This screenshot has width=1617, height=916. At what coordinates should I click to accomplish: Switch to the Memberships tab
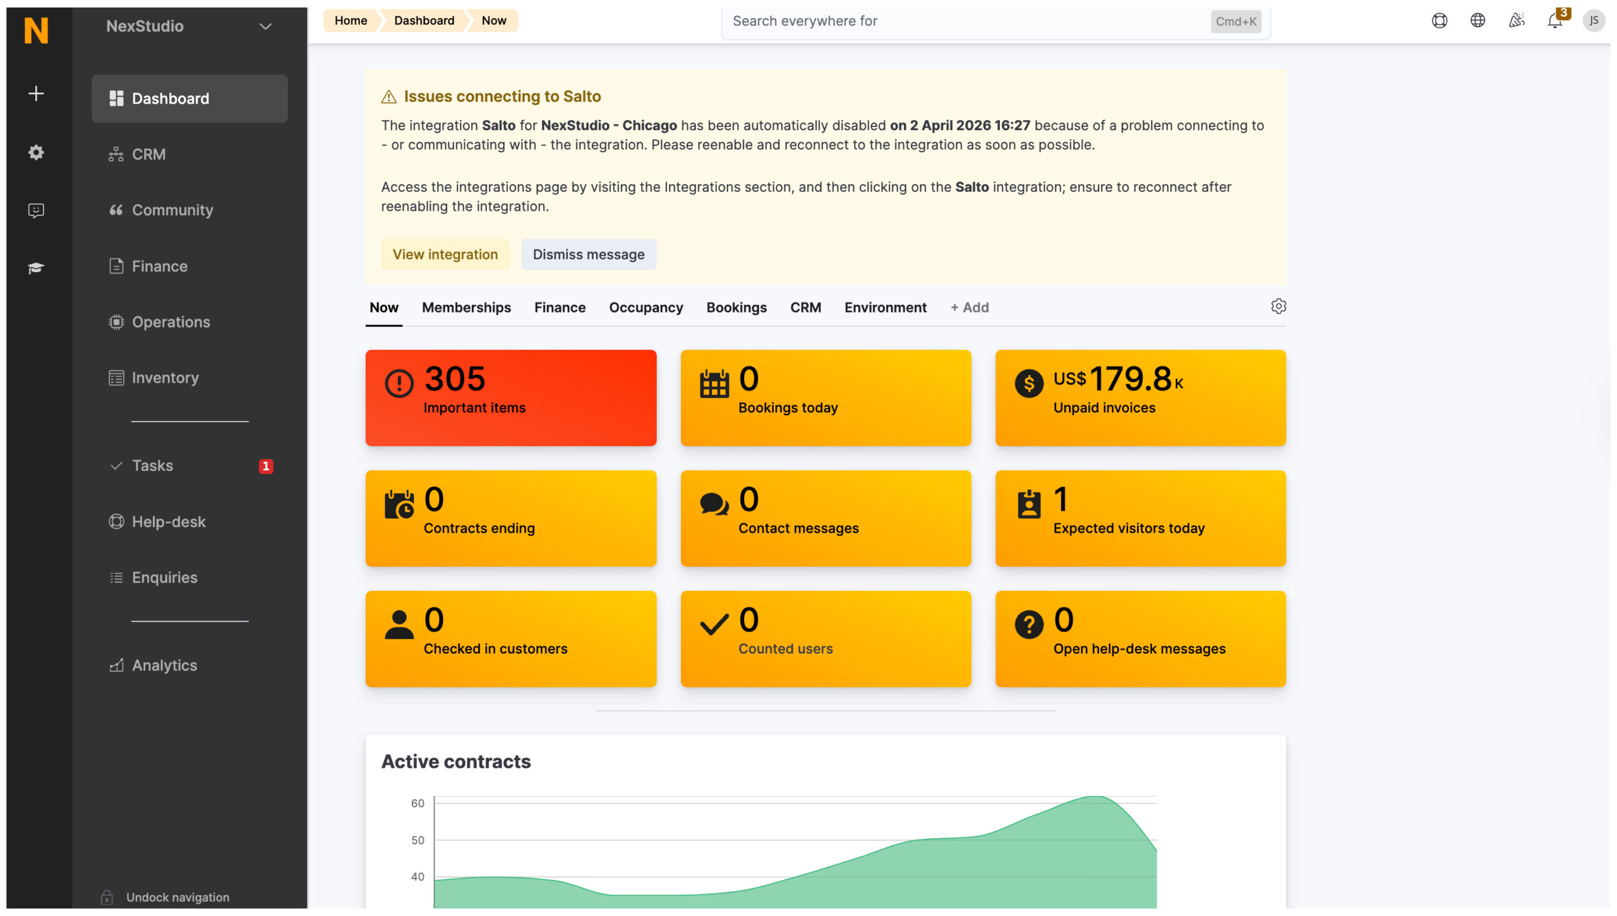pyautogui.click(x=466, y=307)
